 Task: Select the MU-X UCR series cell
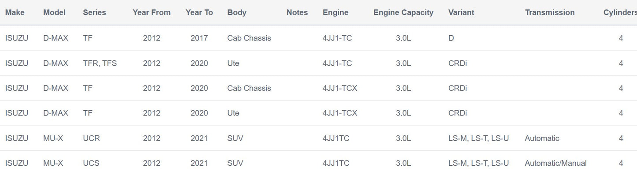point(91,138)
